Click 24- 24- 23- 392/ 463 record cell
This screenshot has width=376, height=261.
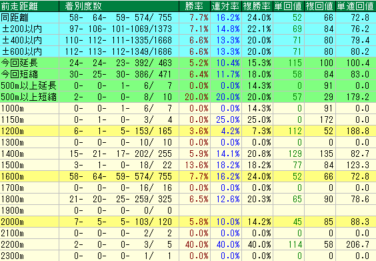coord(121,63)
